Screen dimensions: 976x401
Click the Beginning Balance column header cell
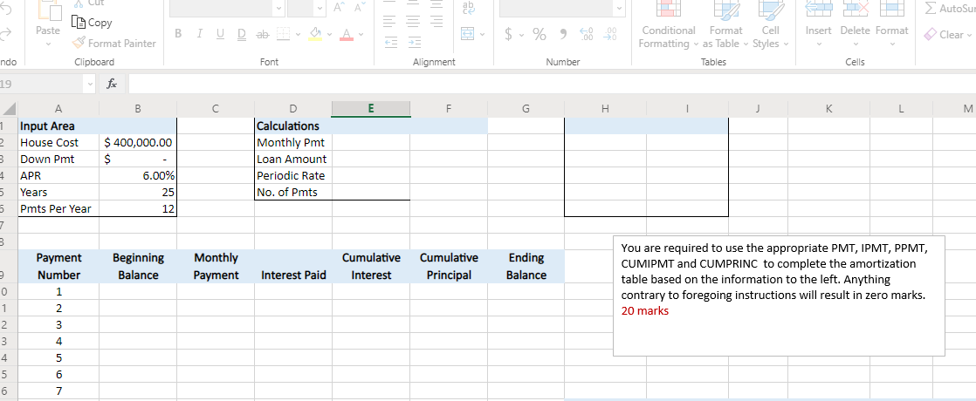138,266
